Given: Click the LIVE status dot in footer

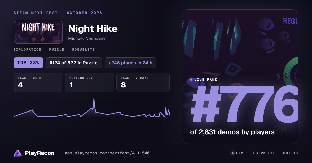Looking at the screenshot, I should click(233, 153).
